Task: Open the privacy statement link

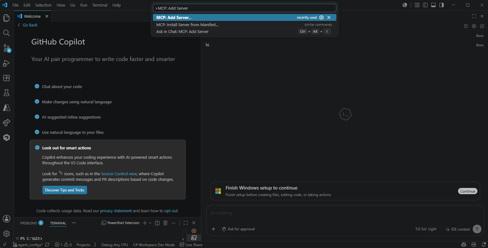Action: pyautogui.click(x=116, y=211)
